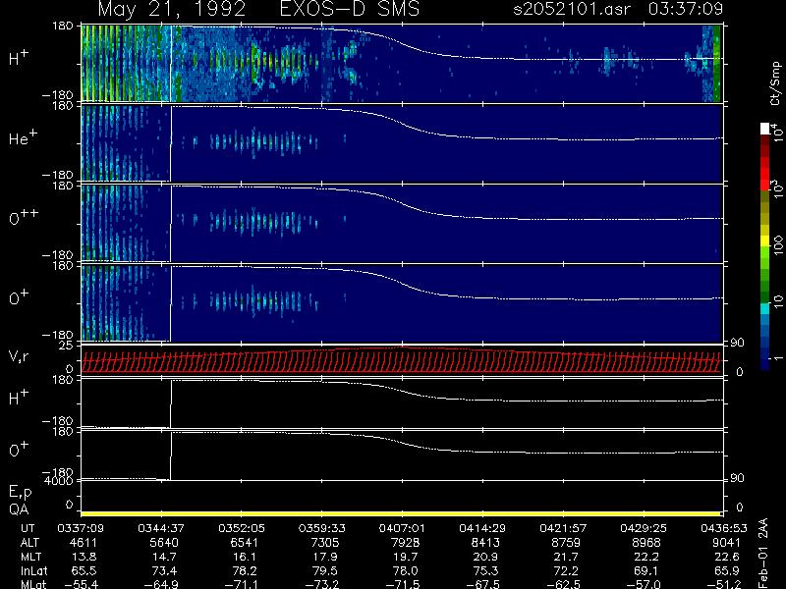Click the '10^4' colorbar tick label

click(777, 131)
